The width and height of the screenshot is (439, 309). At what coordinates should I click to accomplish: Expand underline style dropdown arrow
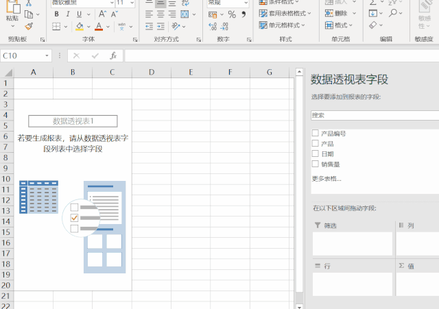click(88, 14)
